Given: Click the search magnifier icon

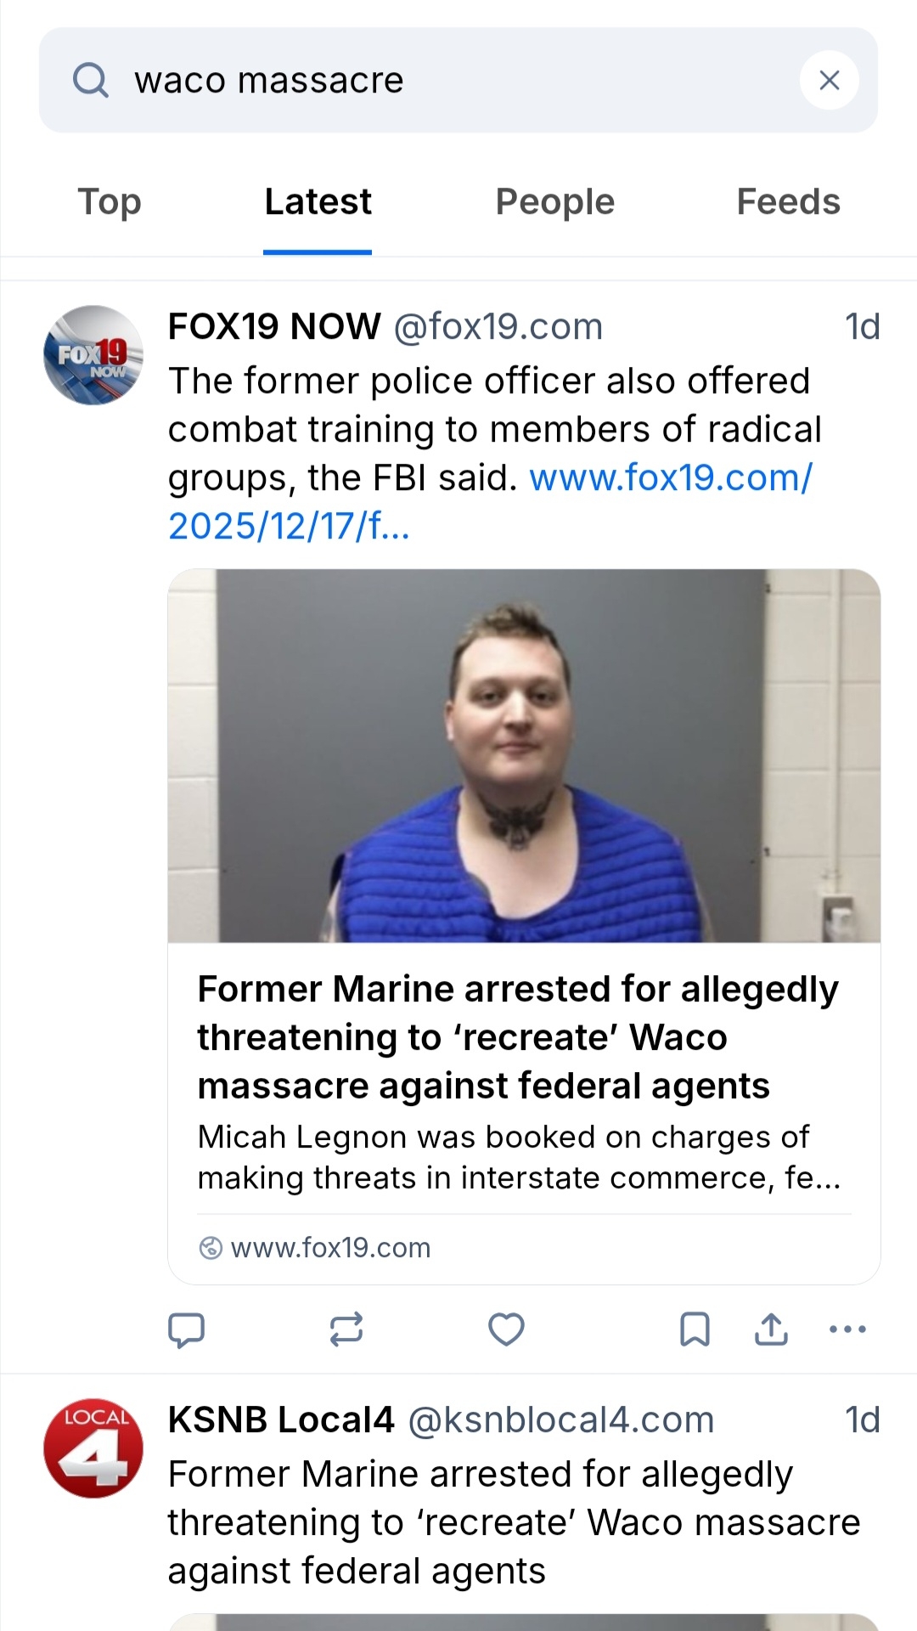Looking at the screenshot, I should click(91, 81).
